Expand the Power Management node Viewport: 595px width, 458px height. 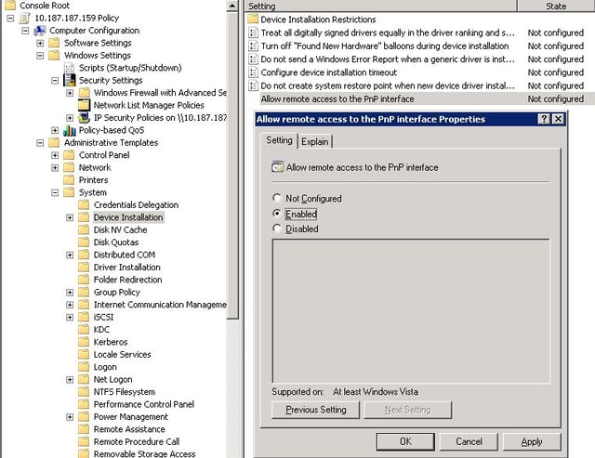(x=70, y=417)
